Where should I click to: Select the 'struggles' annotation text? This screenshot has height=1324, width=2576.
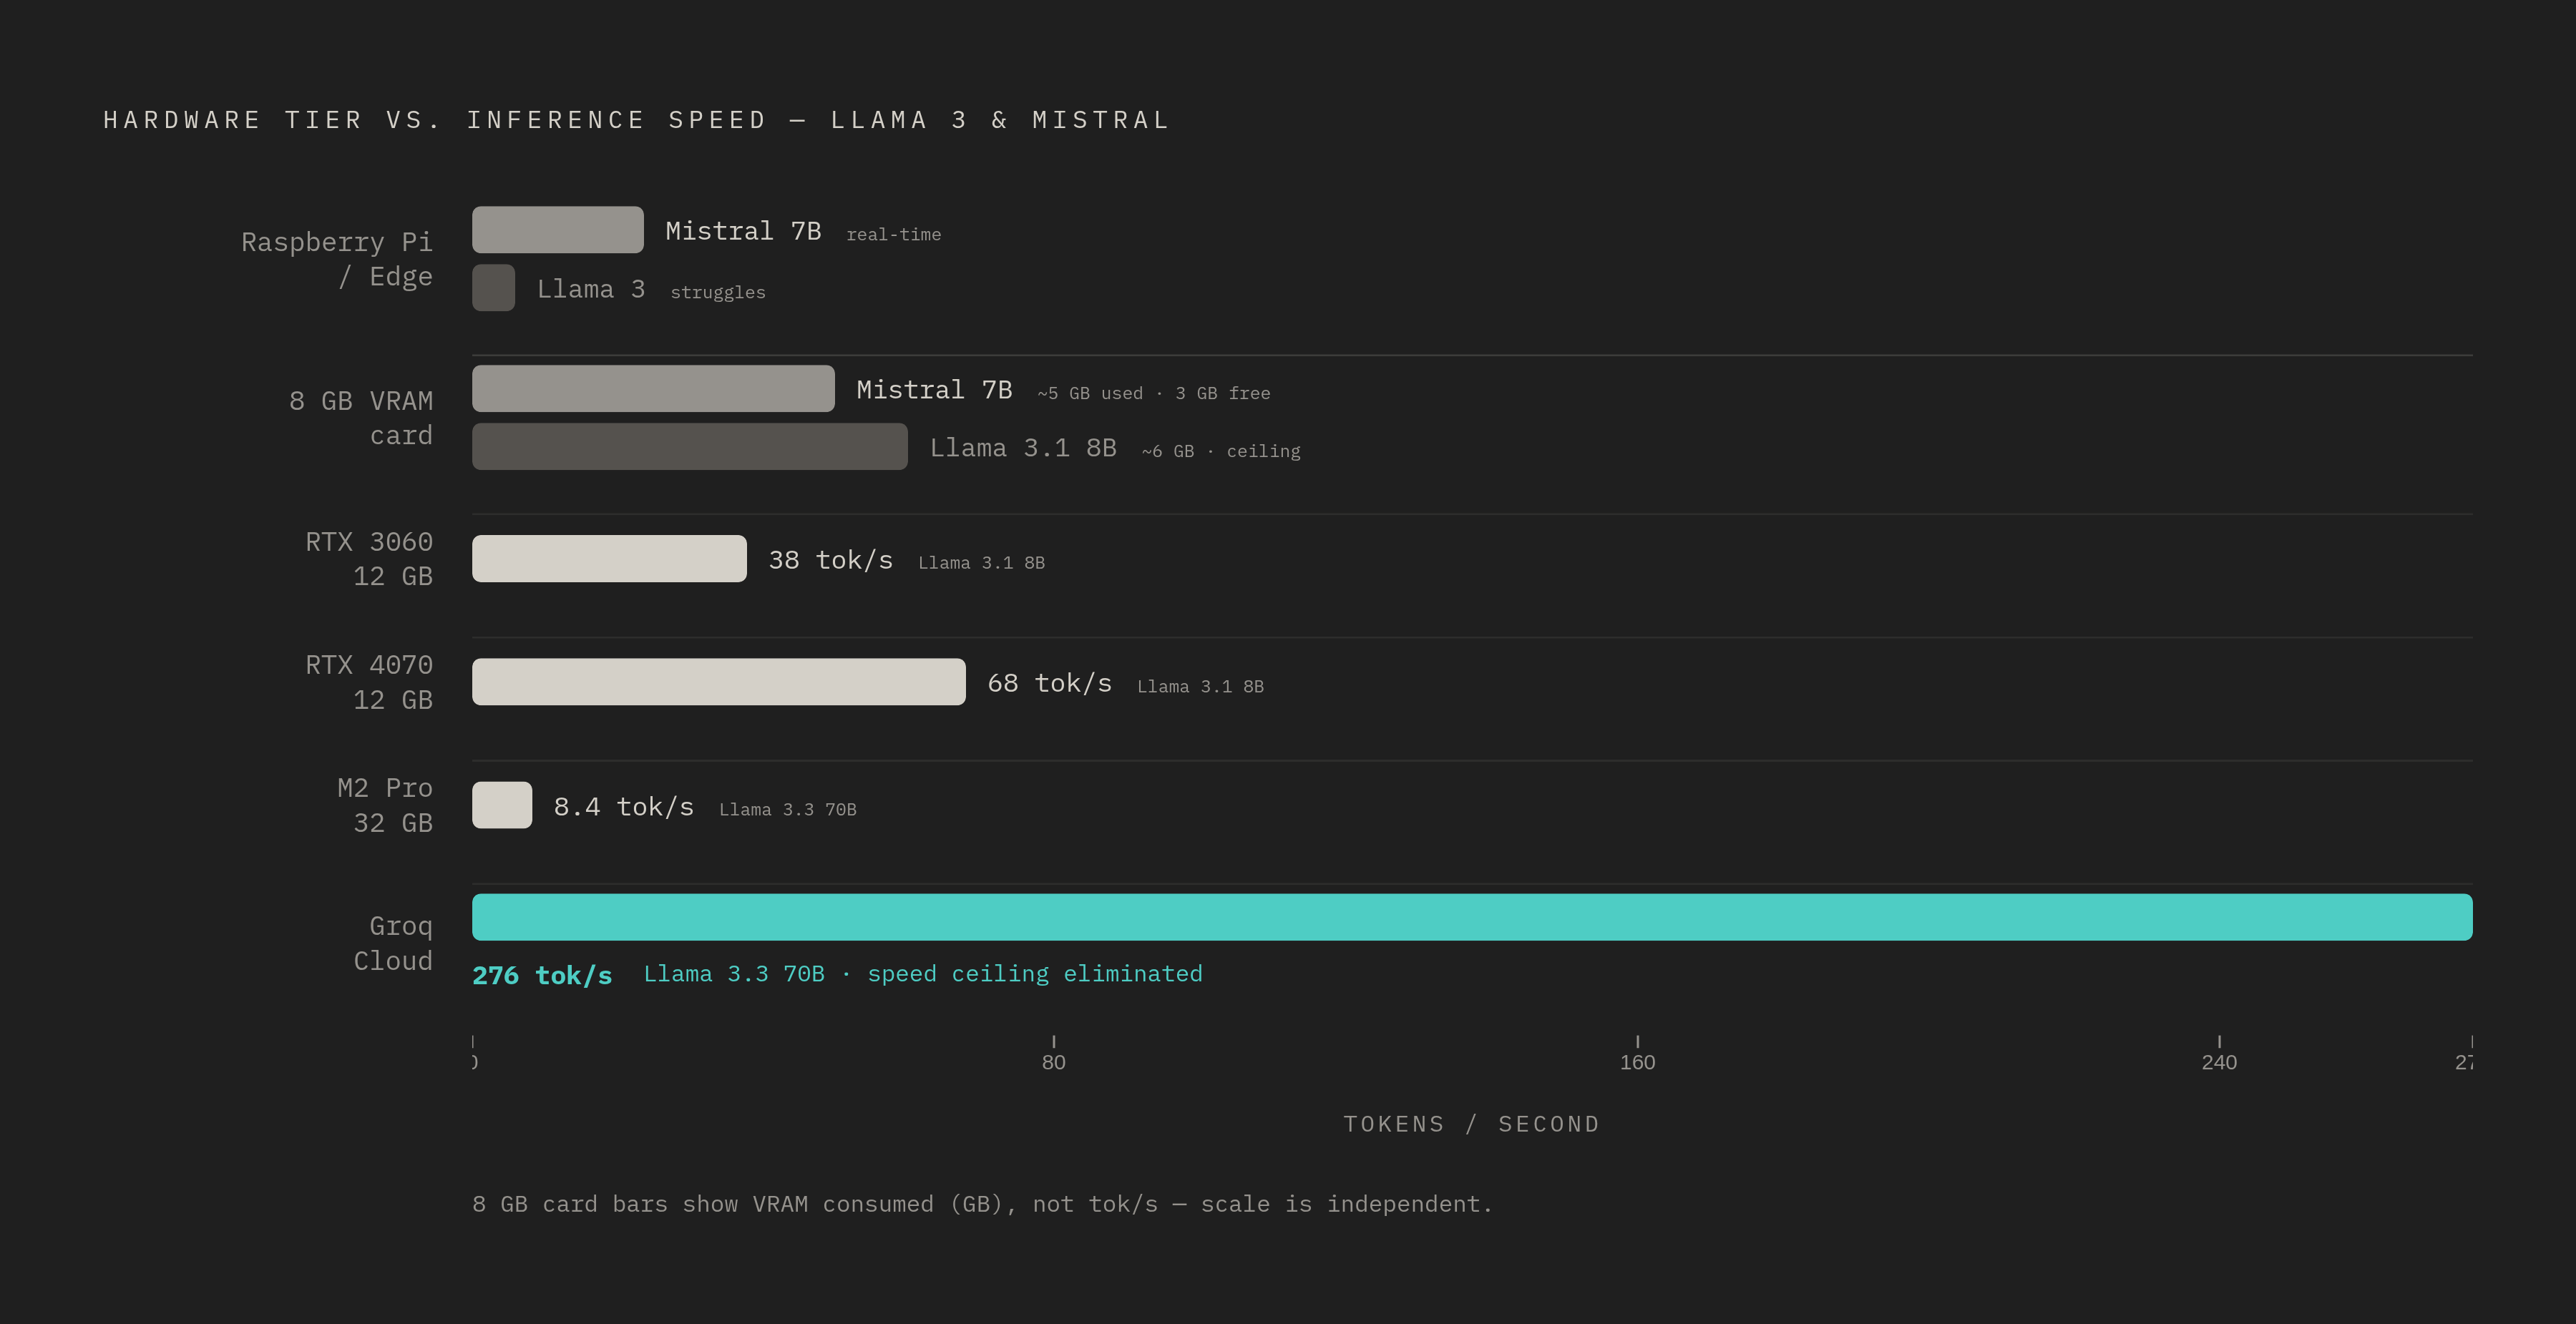[x=718, y=292]
